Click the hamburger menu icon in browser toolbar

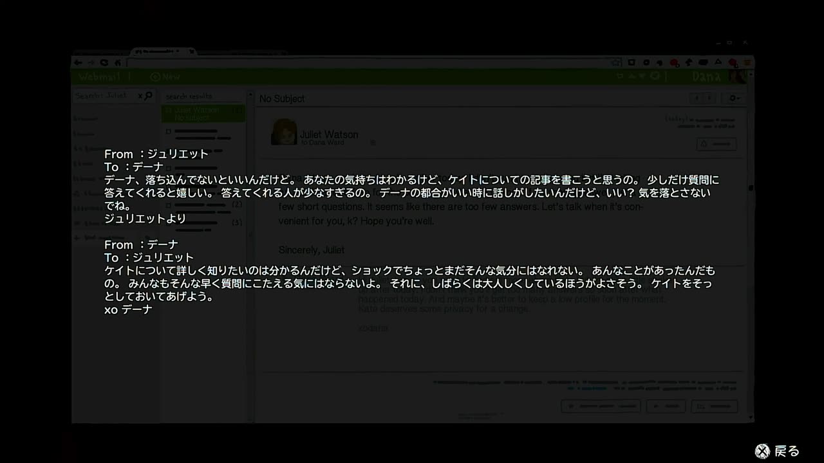[747, 62]
